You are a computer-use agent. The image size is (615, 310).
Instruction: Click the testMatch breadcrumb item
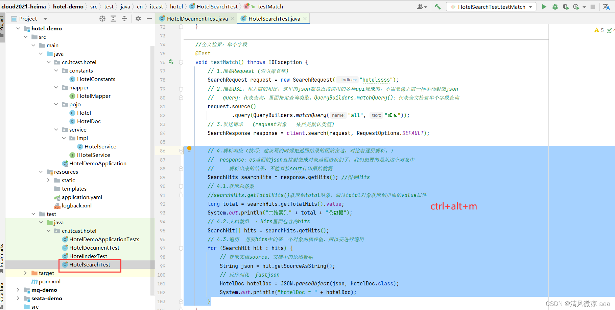(264, 6)
